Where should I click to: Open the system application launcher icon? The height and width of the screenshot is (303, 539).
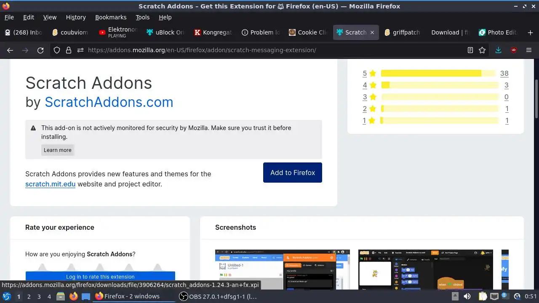(x=7, y=296)
